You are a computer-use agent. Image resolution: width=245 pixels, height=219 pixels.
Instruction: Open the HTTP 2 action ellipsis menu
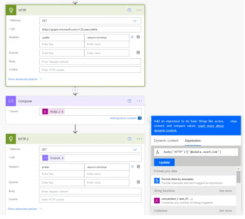pyautogui.click(x=139, y=139)
